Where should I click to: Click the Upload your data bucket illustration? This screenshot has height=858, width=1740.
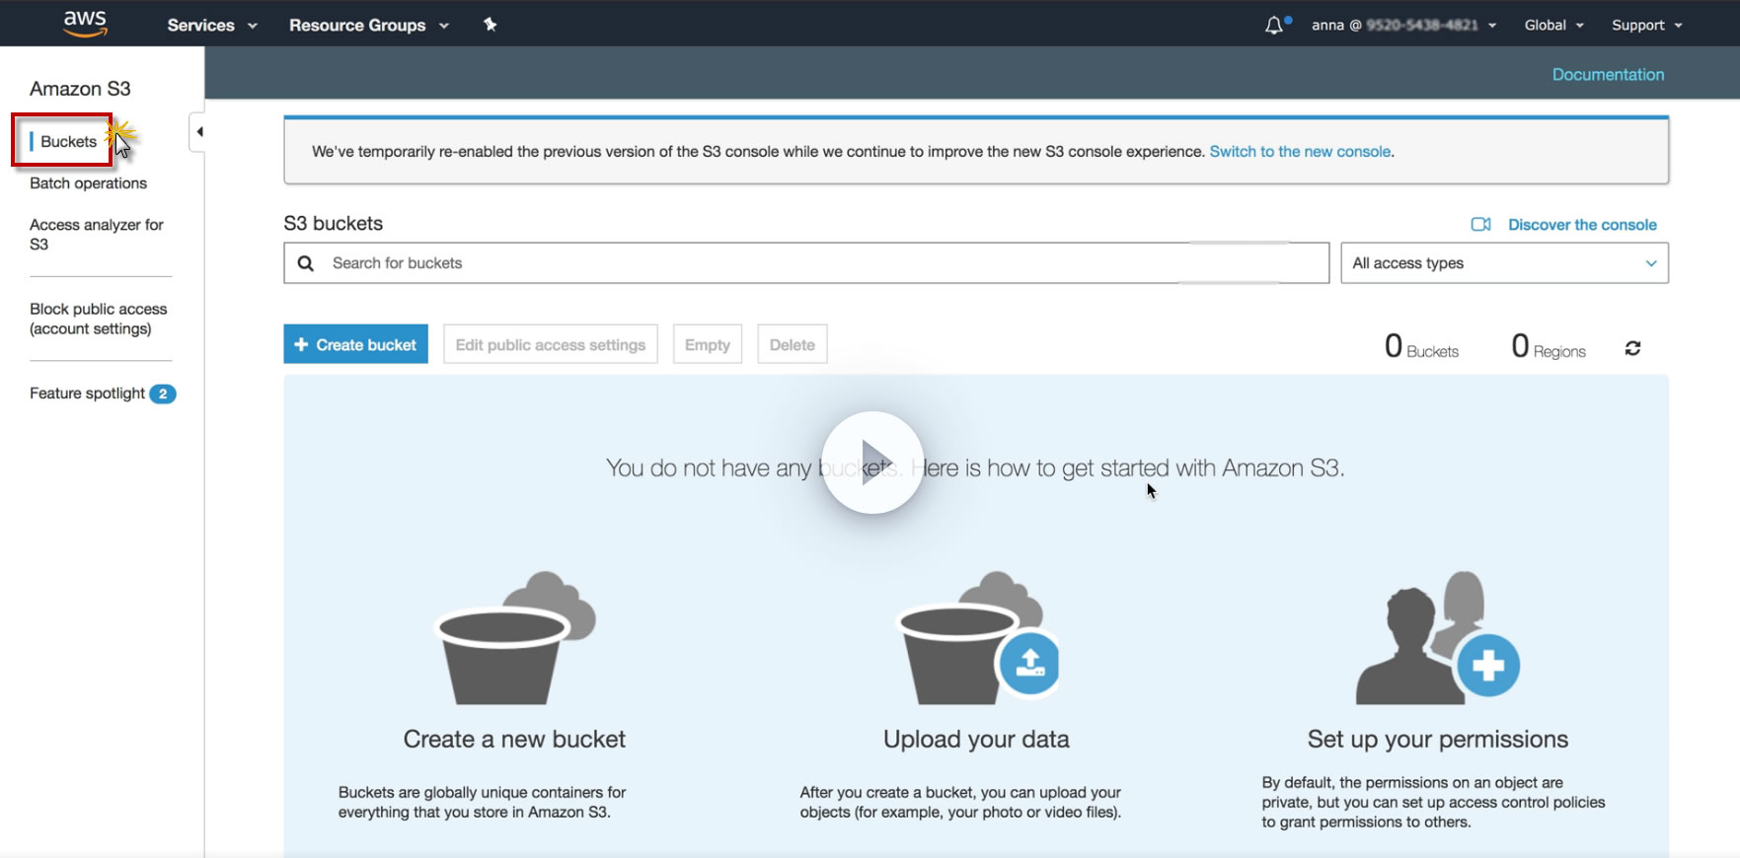tap(977, 638)
